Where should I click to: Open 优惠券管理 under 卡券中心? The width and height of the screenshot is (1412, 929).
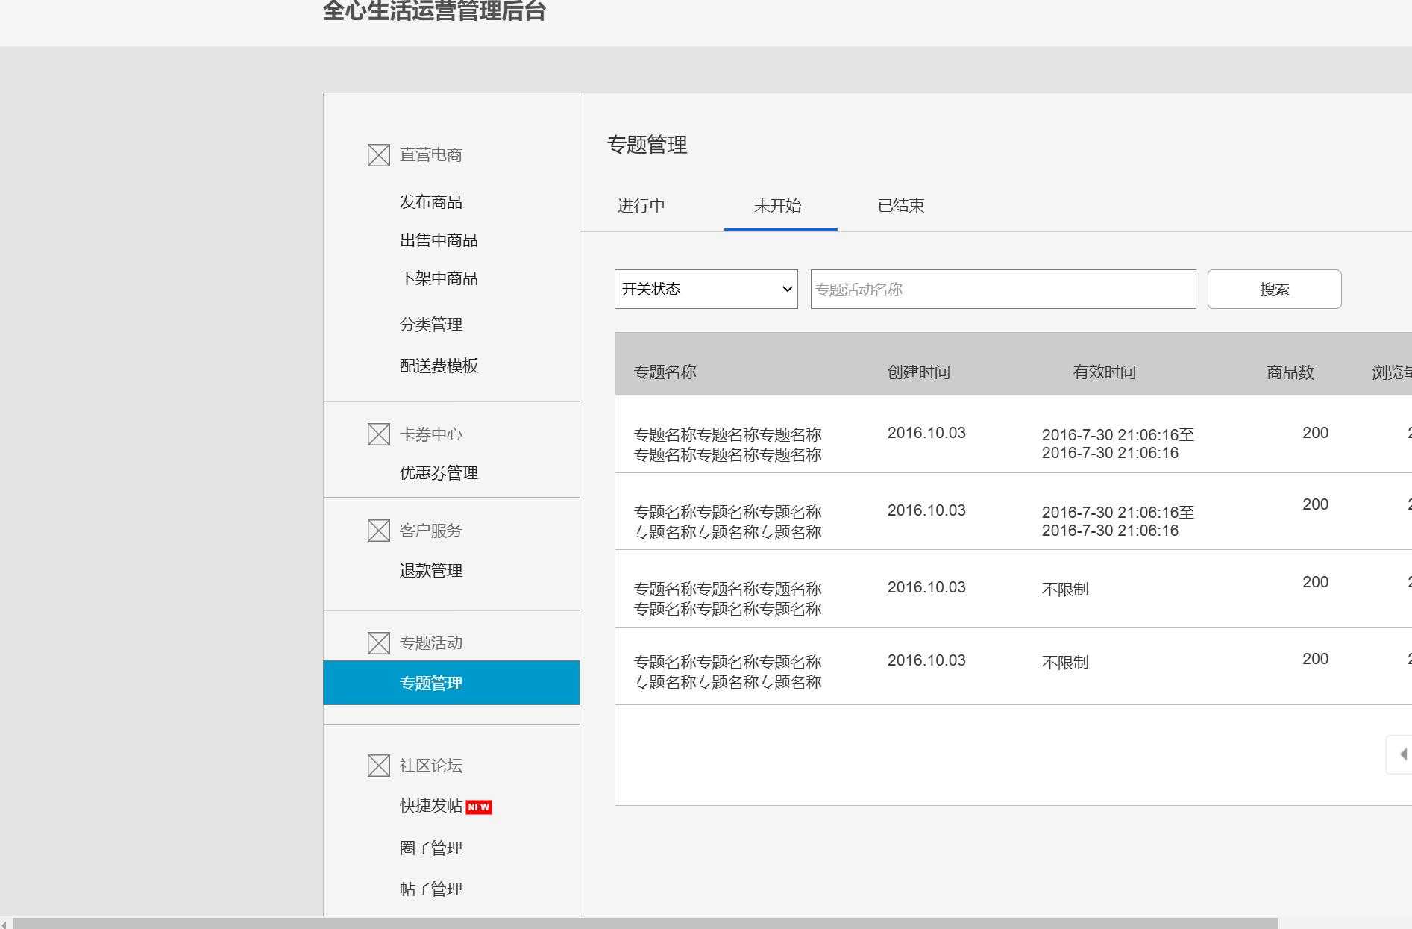(439, 472)
